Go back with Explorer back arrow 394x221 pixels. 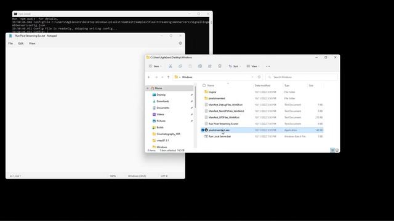149,77
